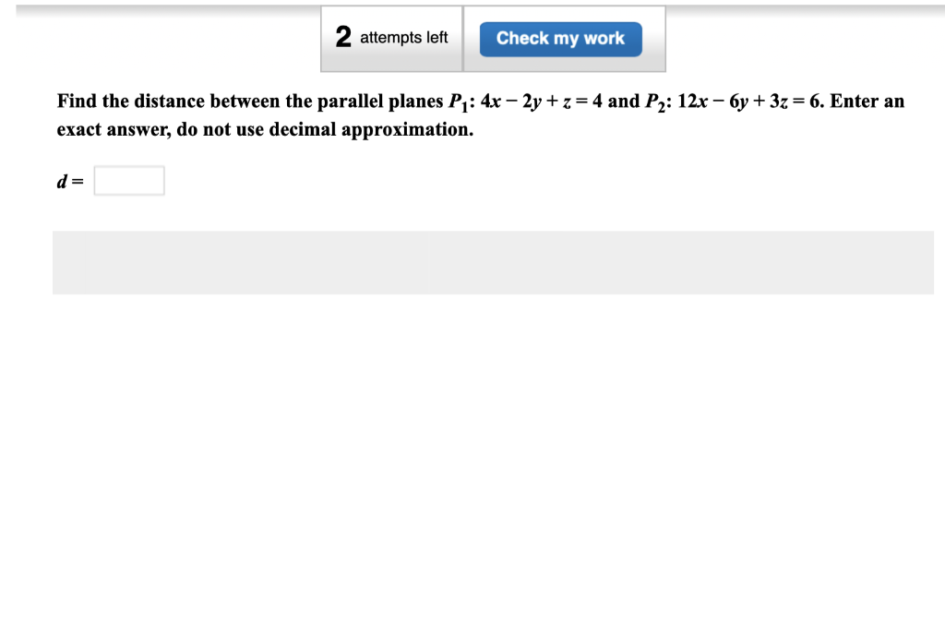Viewport: 945px width, 635px height.
Task: Select the distance answer text field
Action: [128, 180]
